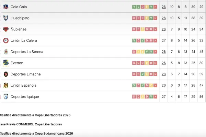The height and width of the screenshot is (137, 206).
Task: Select the Ñublense team name
Action: (19, 29)
